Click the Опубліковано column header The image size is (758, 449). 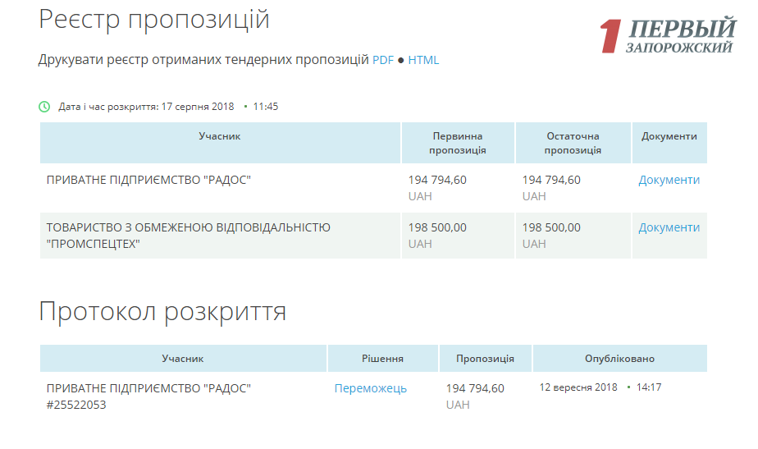pyautogui.click(x=619, y=359)
